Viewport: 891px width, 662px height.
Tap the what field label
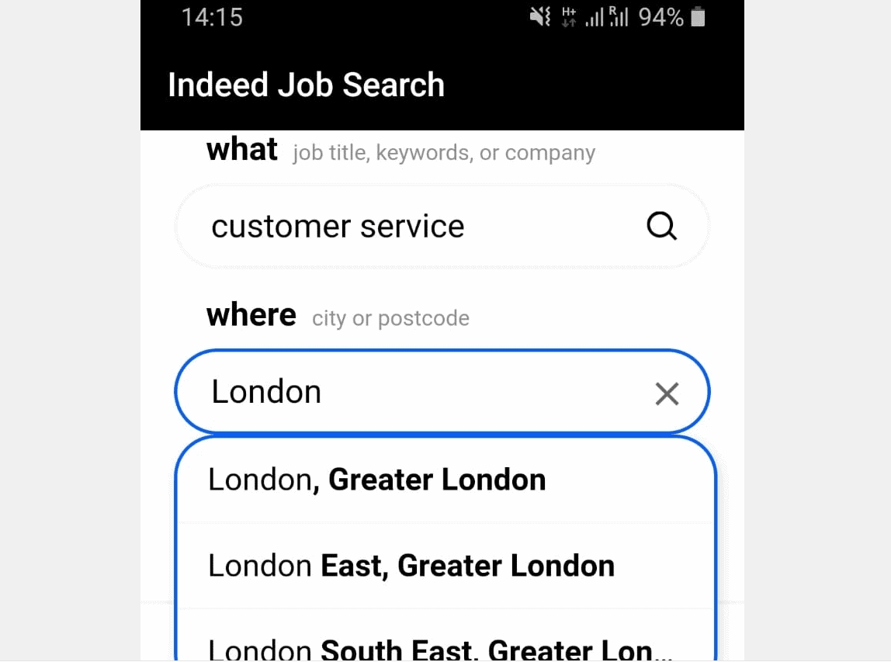242,149
